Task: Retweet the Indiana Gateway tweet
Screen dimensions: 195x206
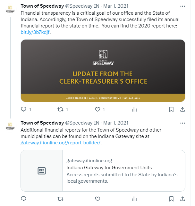Action: pos(60,199)
